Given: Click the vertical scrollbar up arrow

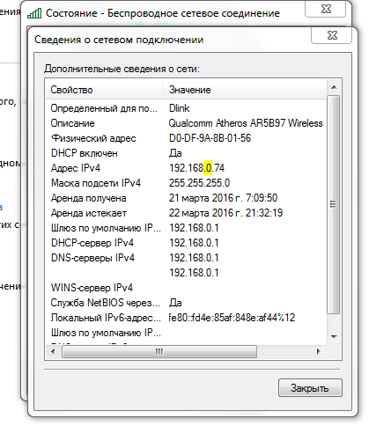Looking at the screenshot, I should click(x=334, y=87).
